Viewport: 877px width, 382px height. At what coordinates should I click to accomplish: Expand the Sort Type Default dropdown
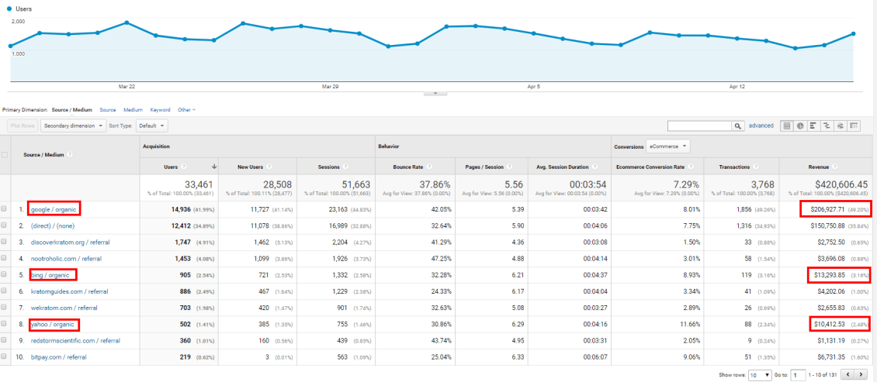click(151, 126)
